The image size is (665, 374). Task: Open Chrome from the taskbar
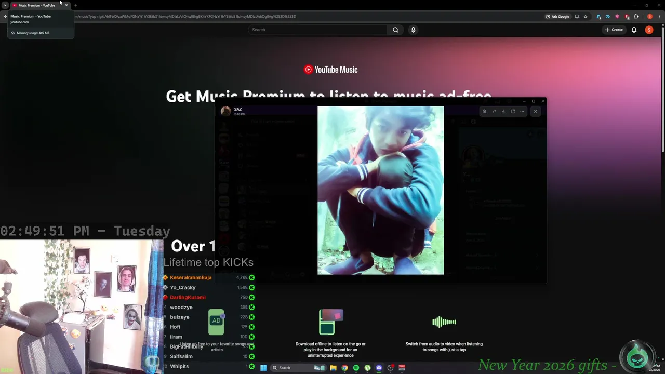click(x=344, y=368)
